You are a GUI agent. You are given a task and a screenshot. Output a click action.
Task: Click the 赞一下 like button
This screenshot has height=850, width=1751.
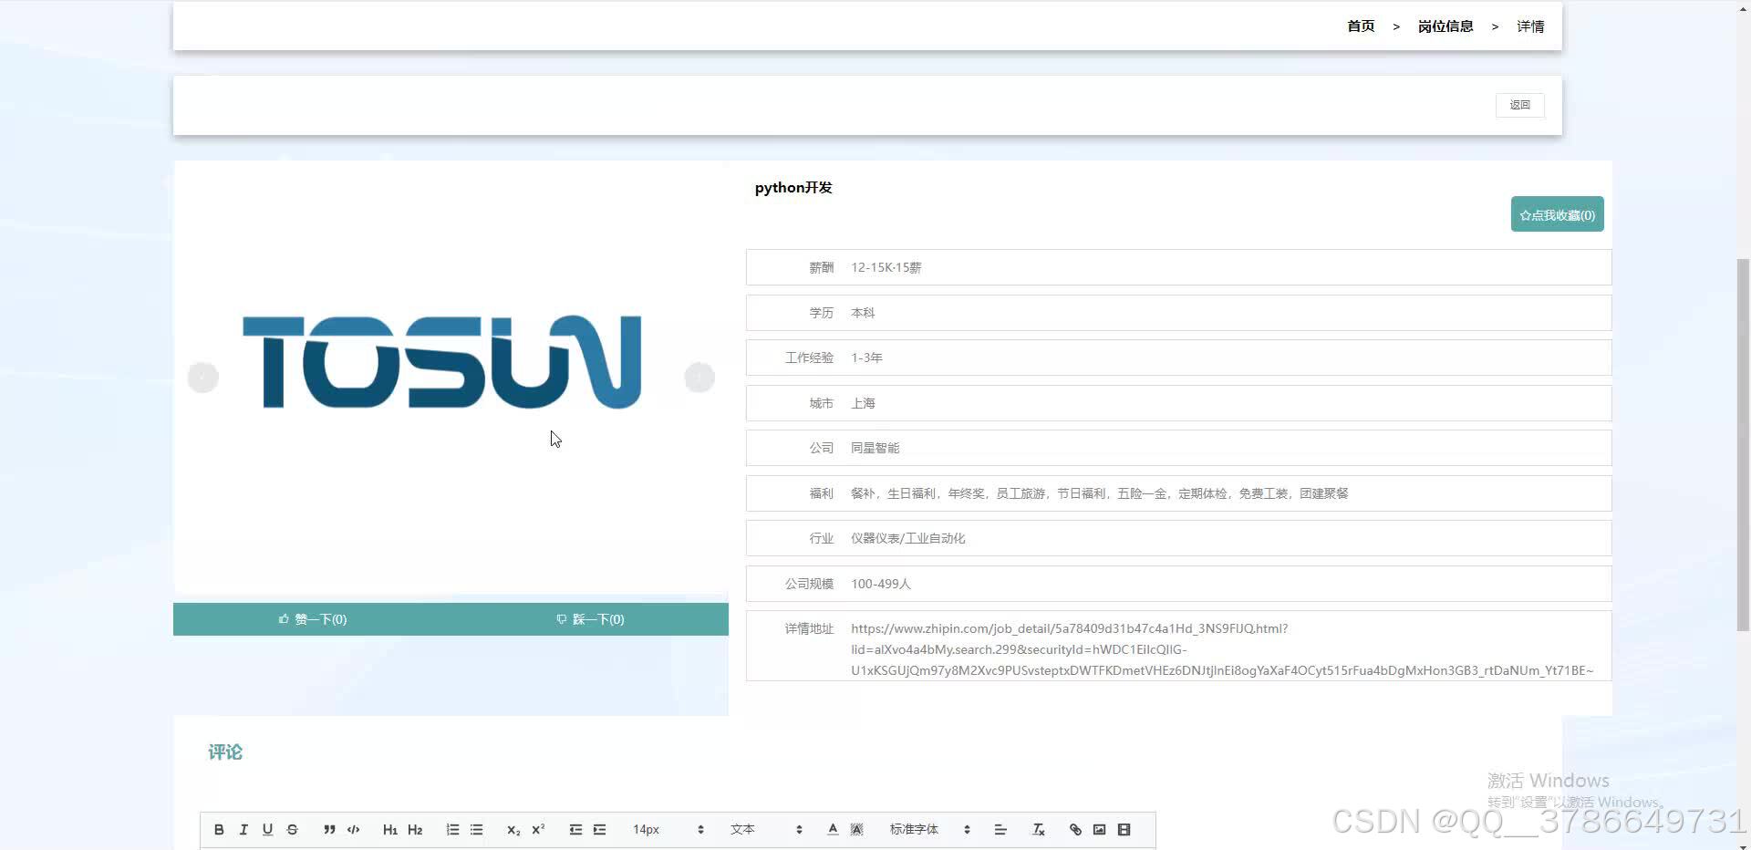pos(313,618)
